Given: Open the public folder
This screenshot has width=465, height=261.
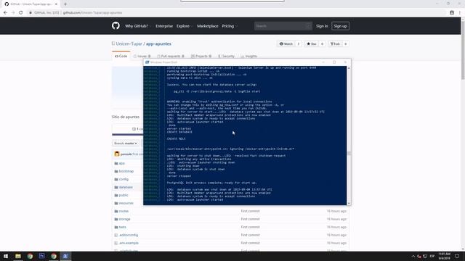Looking at the screenshot, I should 124,195.
